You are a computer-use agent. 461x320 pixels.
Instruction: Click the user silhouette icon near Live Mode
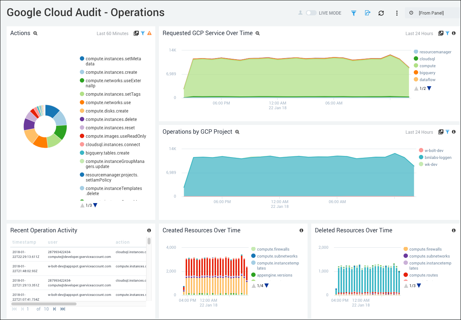tap(301, 13)
